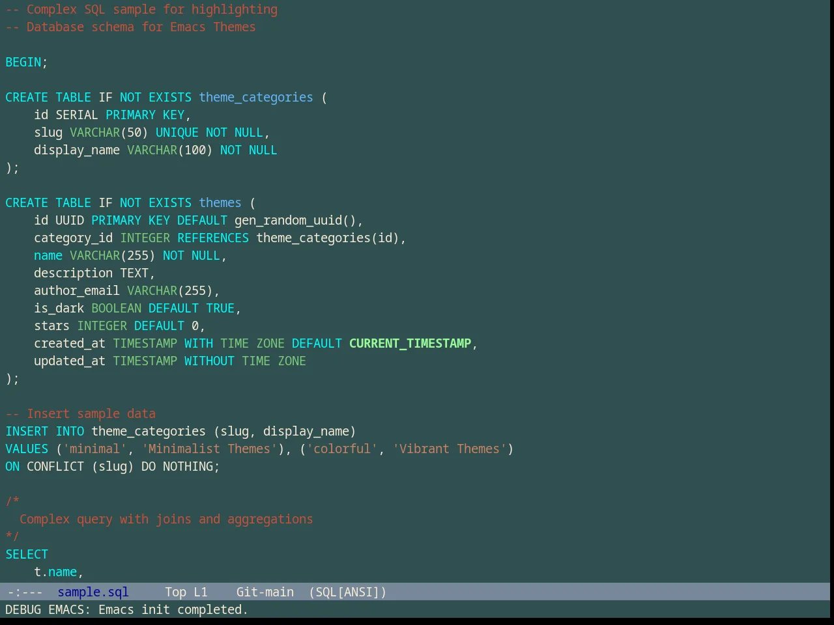The width and height of the screenshot is (834, 625).
Task: Click 'stars' column name
Action: [x=52, y=326]
